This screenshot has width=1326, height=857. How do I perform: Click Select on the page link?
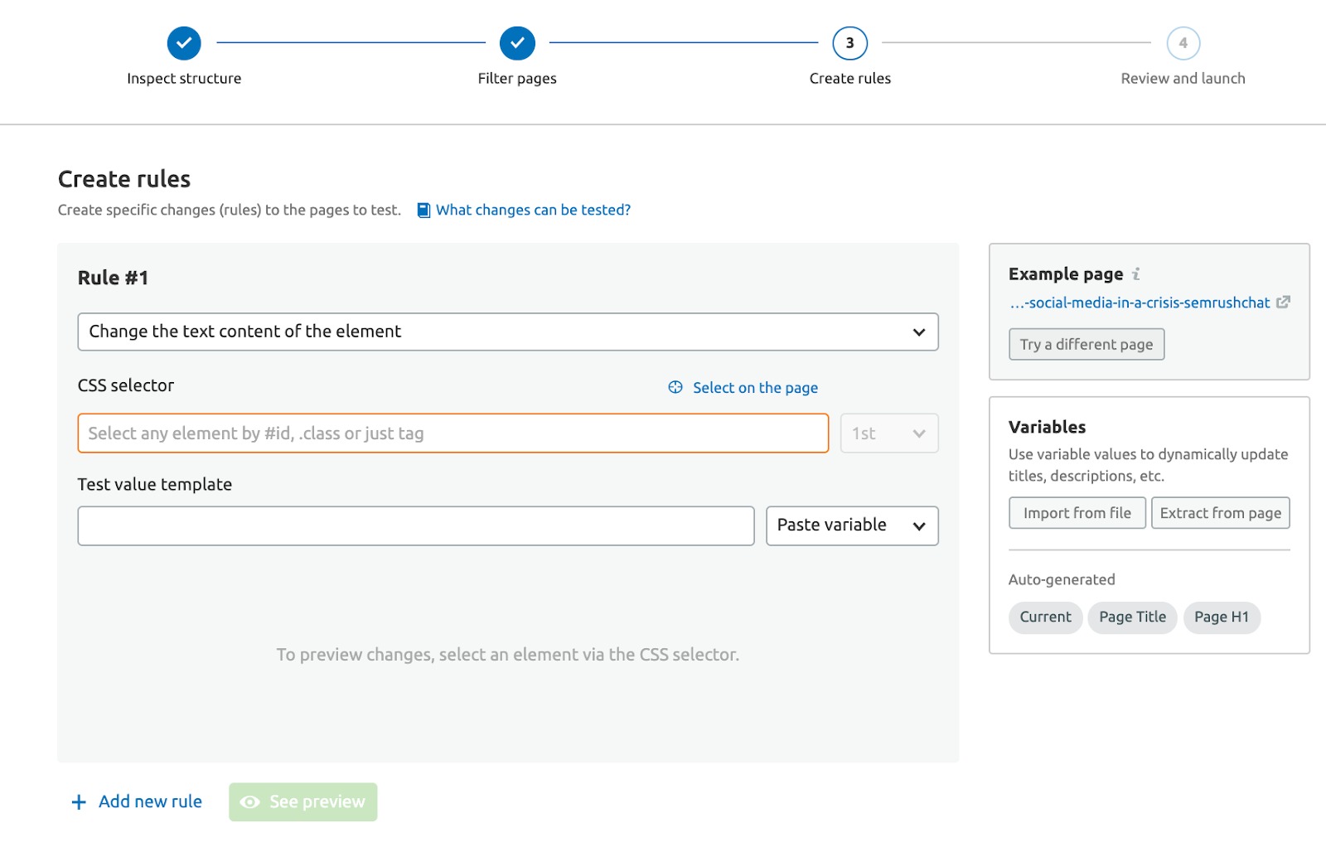click(x=755, y=387)
